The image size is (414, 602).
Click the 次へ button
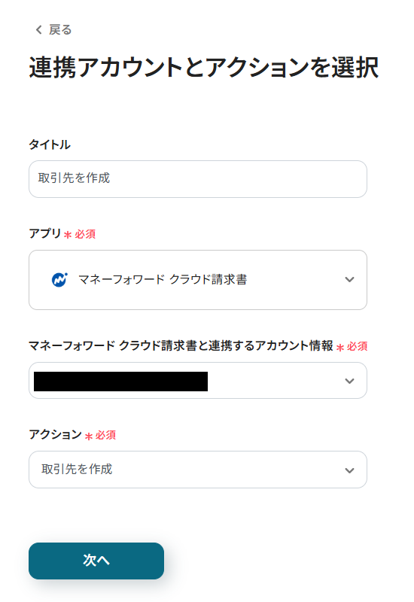click(x=96, y=561)
